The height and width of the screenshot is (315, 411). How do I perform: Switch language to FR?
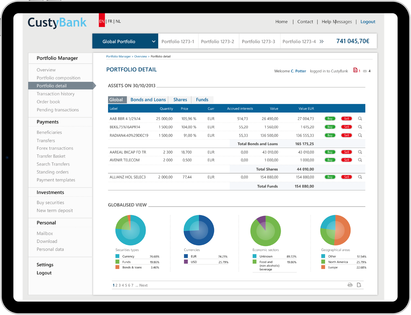pos(110,21)
